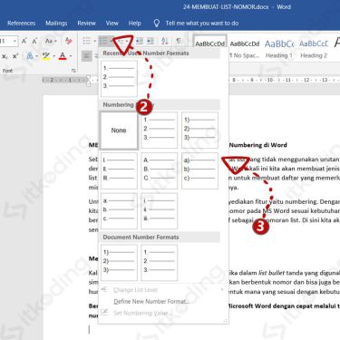Select the document's 1. 2. 3. number format
340x340 pixels.
point(159,263)
